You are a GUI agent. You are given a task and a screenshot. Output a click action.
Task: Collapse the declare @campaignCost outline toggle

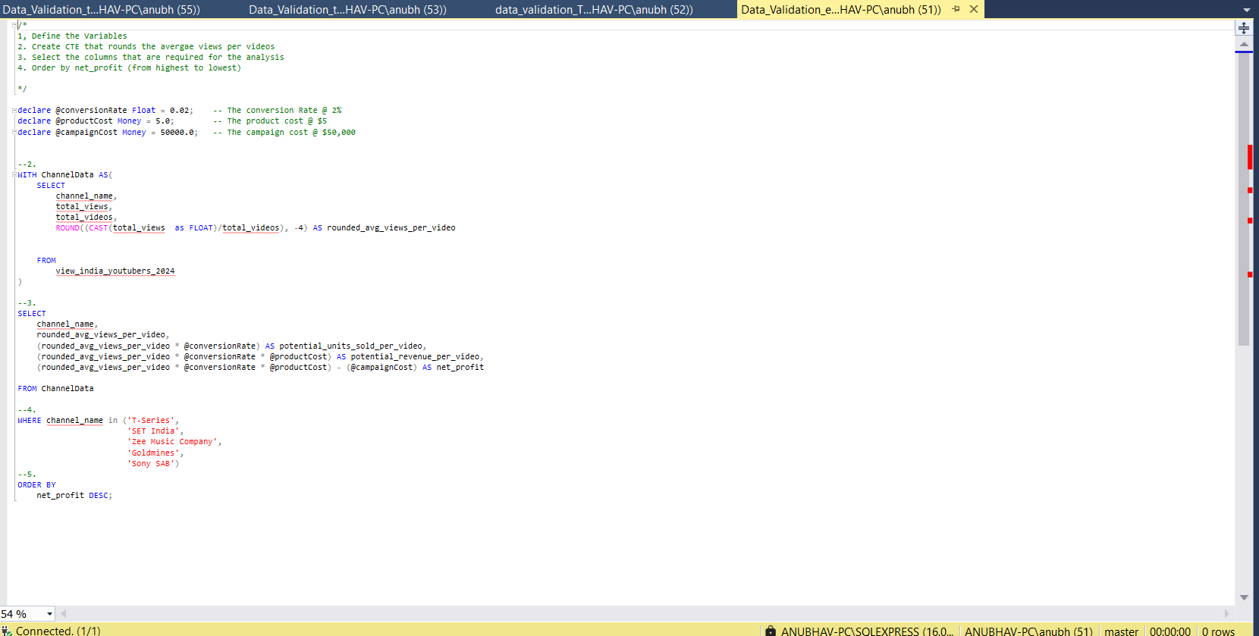tap(14, 132)
